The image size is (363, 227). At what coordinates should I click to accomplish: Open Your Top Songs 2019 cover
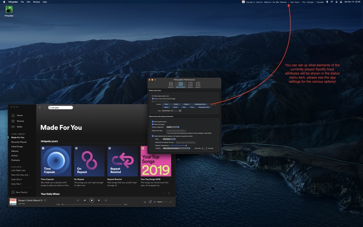coord(156,161)
